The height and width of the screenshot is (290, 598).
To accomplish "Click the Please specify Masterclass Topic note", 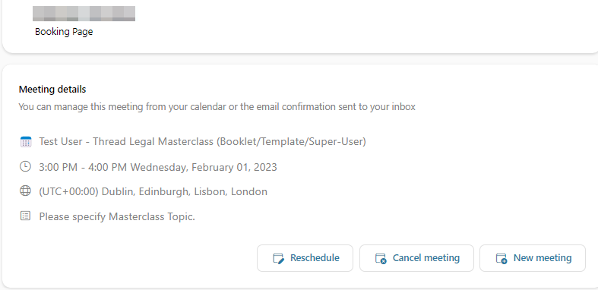I will click(117, 217).
